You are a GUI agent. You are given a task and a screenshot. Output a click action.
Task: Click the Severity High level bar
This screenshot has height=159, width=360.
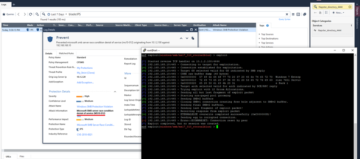pos(80,96)
